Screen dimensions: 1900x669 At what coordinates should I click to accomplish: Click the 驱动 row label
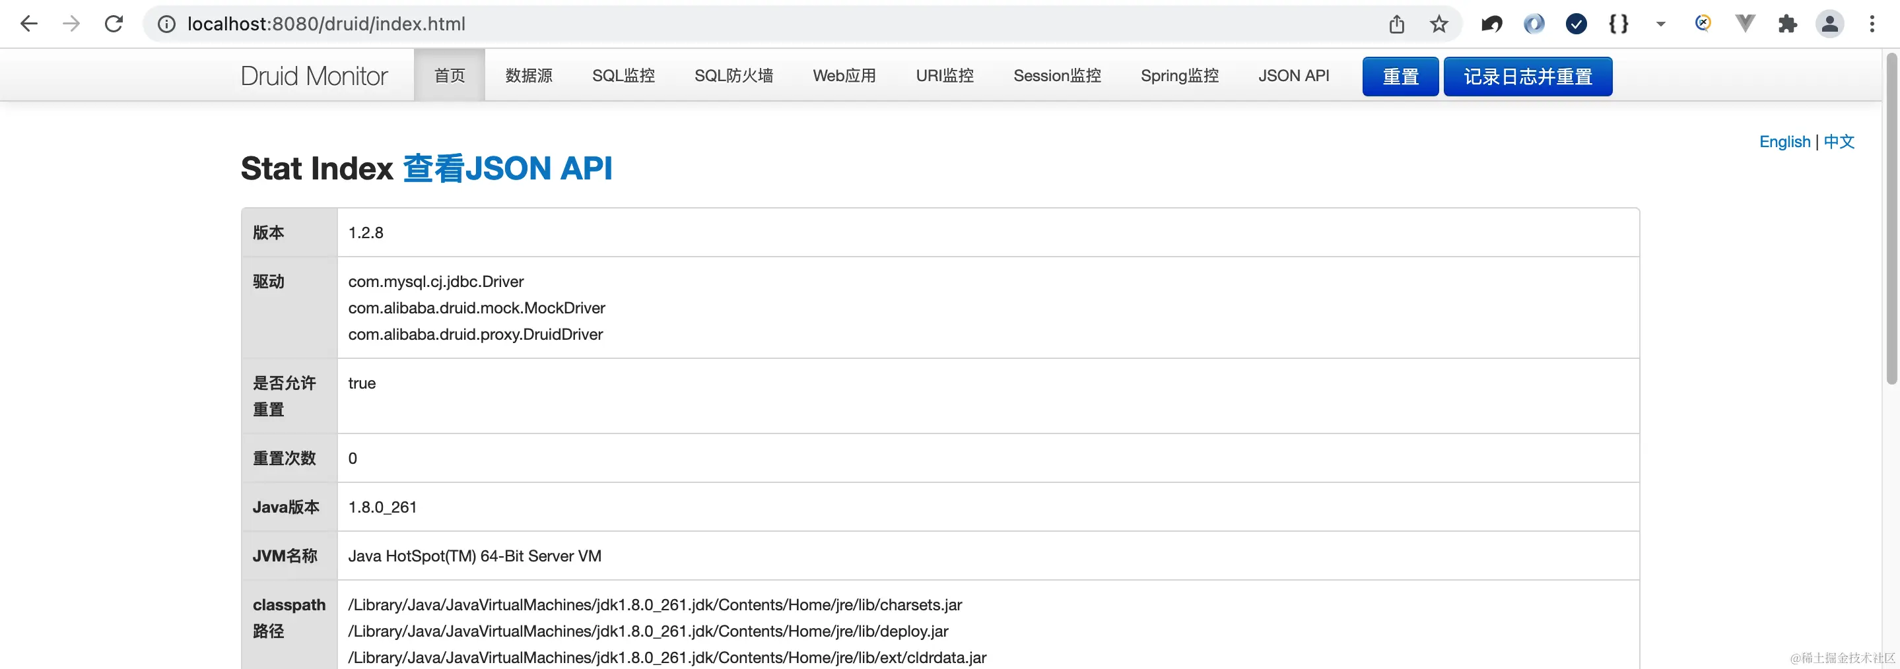[x=269, y=282]
